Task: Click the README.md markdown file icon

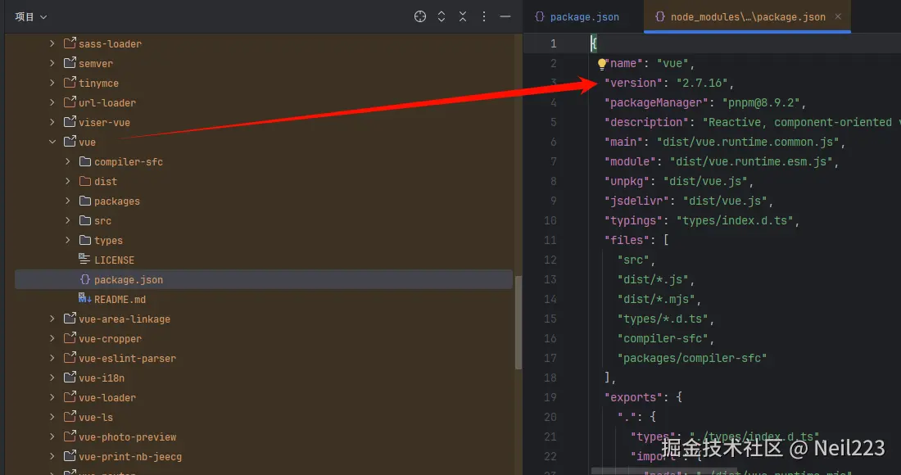Action: [84, 298]
